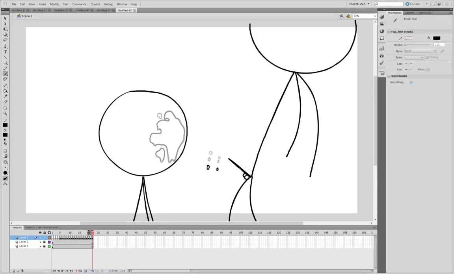Pick the Selection arrow tool
The width and height of the screenshot is (454, 274).
[x=5, y=18]
